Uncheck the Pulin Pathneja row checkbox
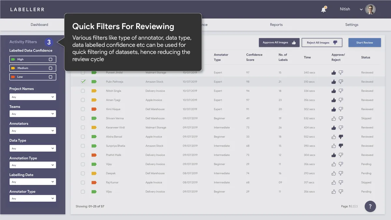 [83, 82]
